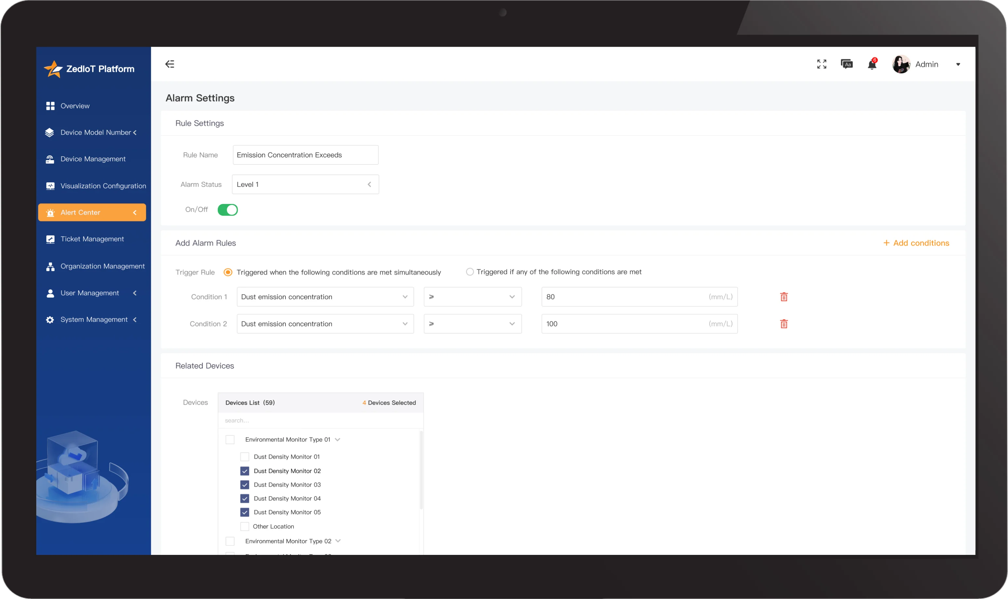
Task: Uncheck Dust Density Monitor 03 checkbox
Action: coord(244,485)
